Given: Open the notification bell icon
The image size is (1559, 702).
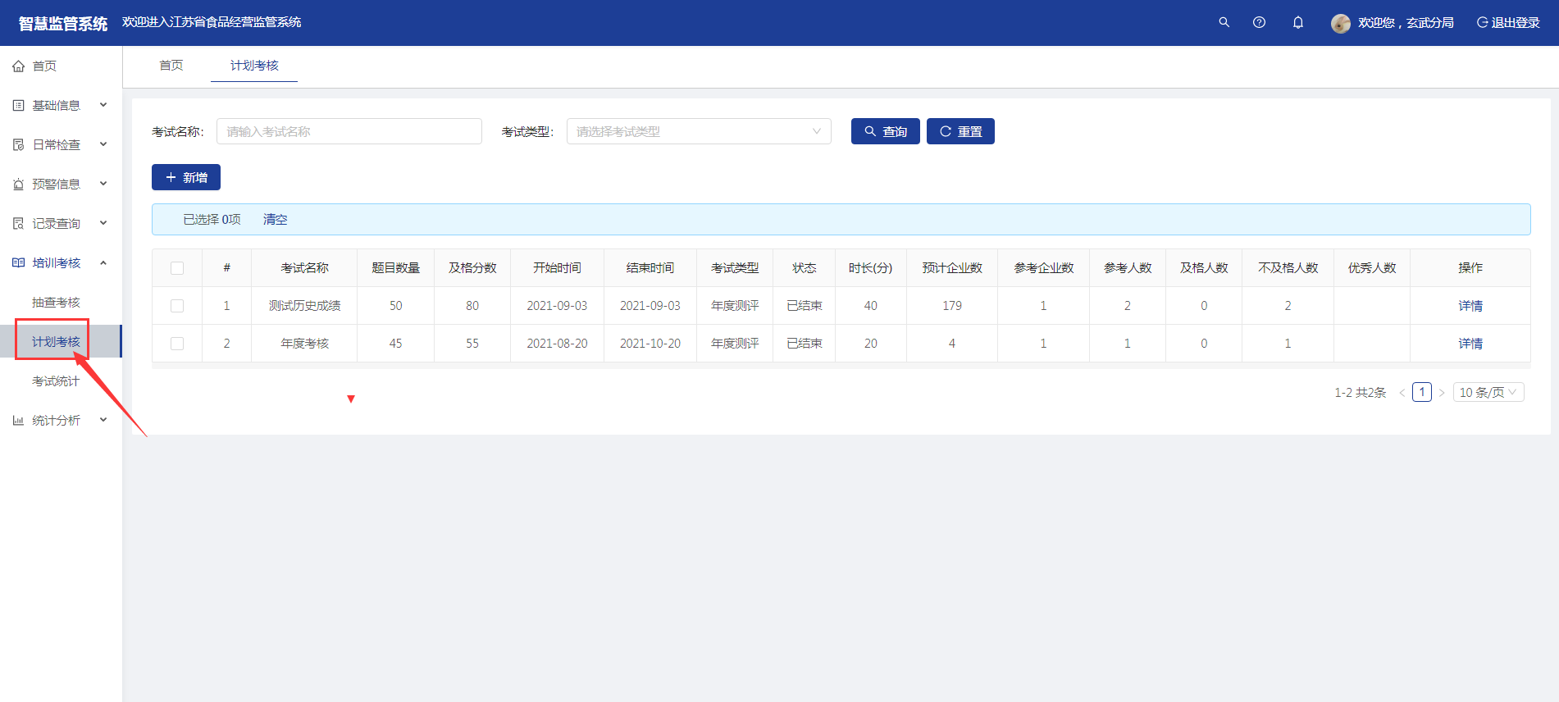Looking at the screenshot, I should point(1297,22).
